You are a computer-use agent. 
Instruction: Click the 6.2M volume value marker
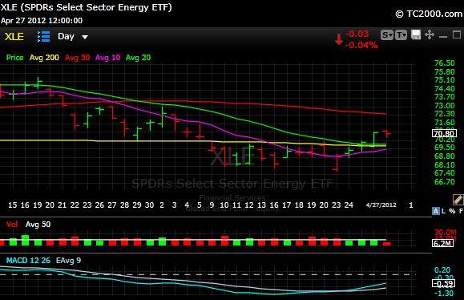(x=442, y=243)
